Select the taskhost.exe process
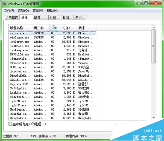 (x=52, y=46)
